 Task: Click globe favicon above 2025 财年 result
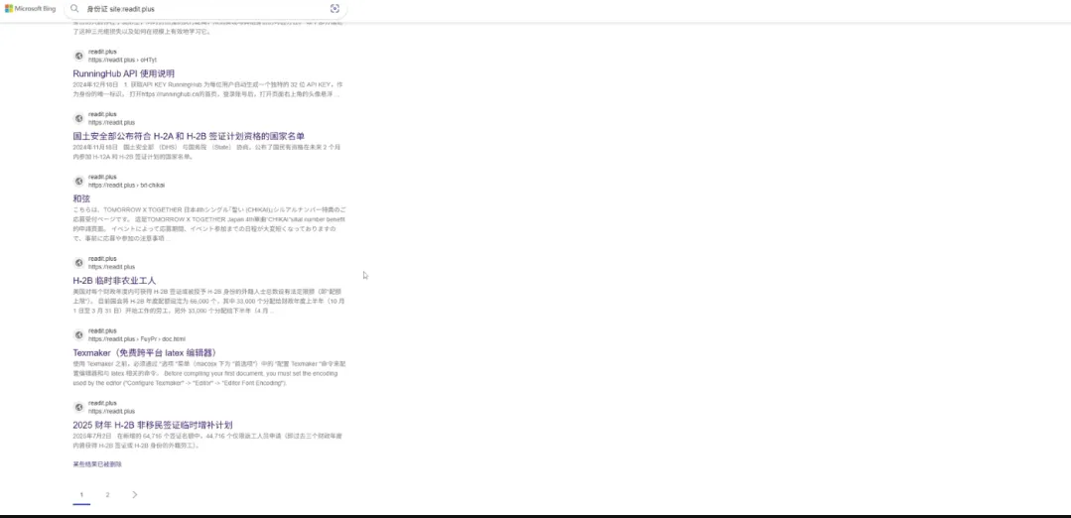click(x=78, y=408)
